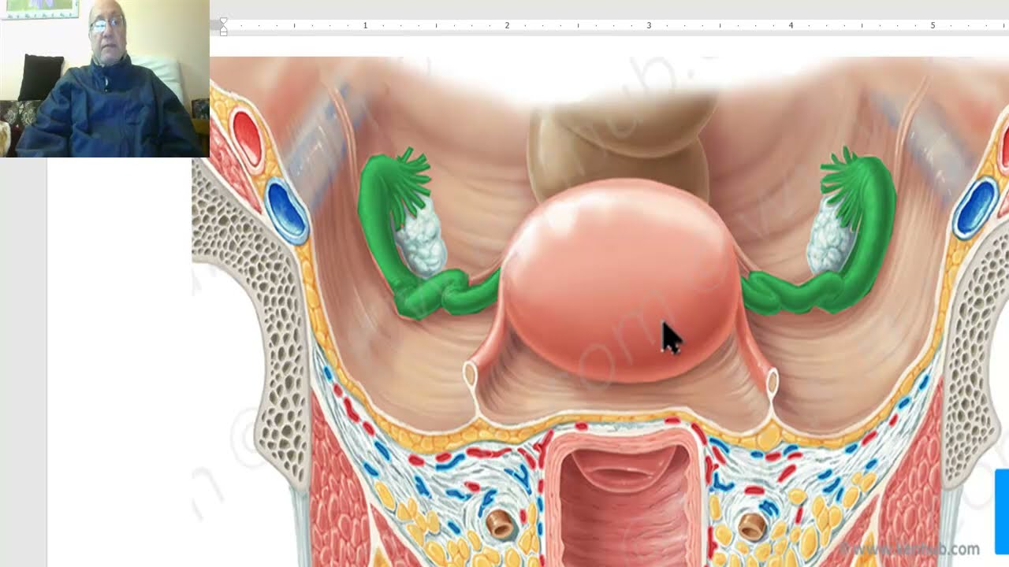Click the indent marker on the ruler
This screenshot has height=567, width=1009.
pyautogui.click(x=223, y=26)
